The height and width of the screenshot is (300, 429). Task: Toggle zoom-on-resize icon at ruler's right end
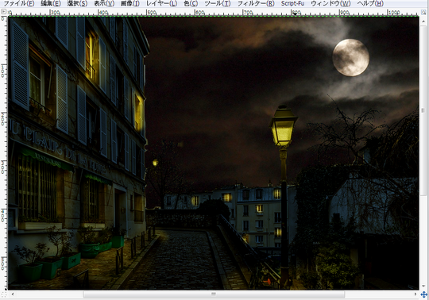coord(423,12)
